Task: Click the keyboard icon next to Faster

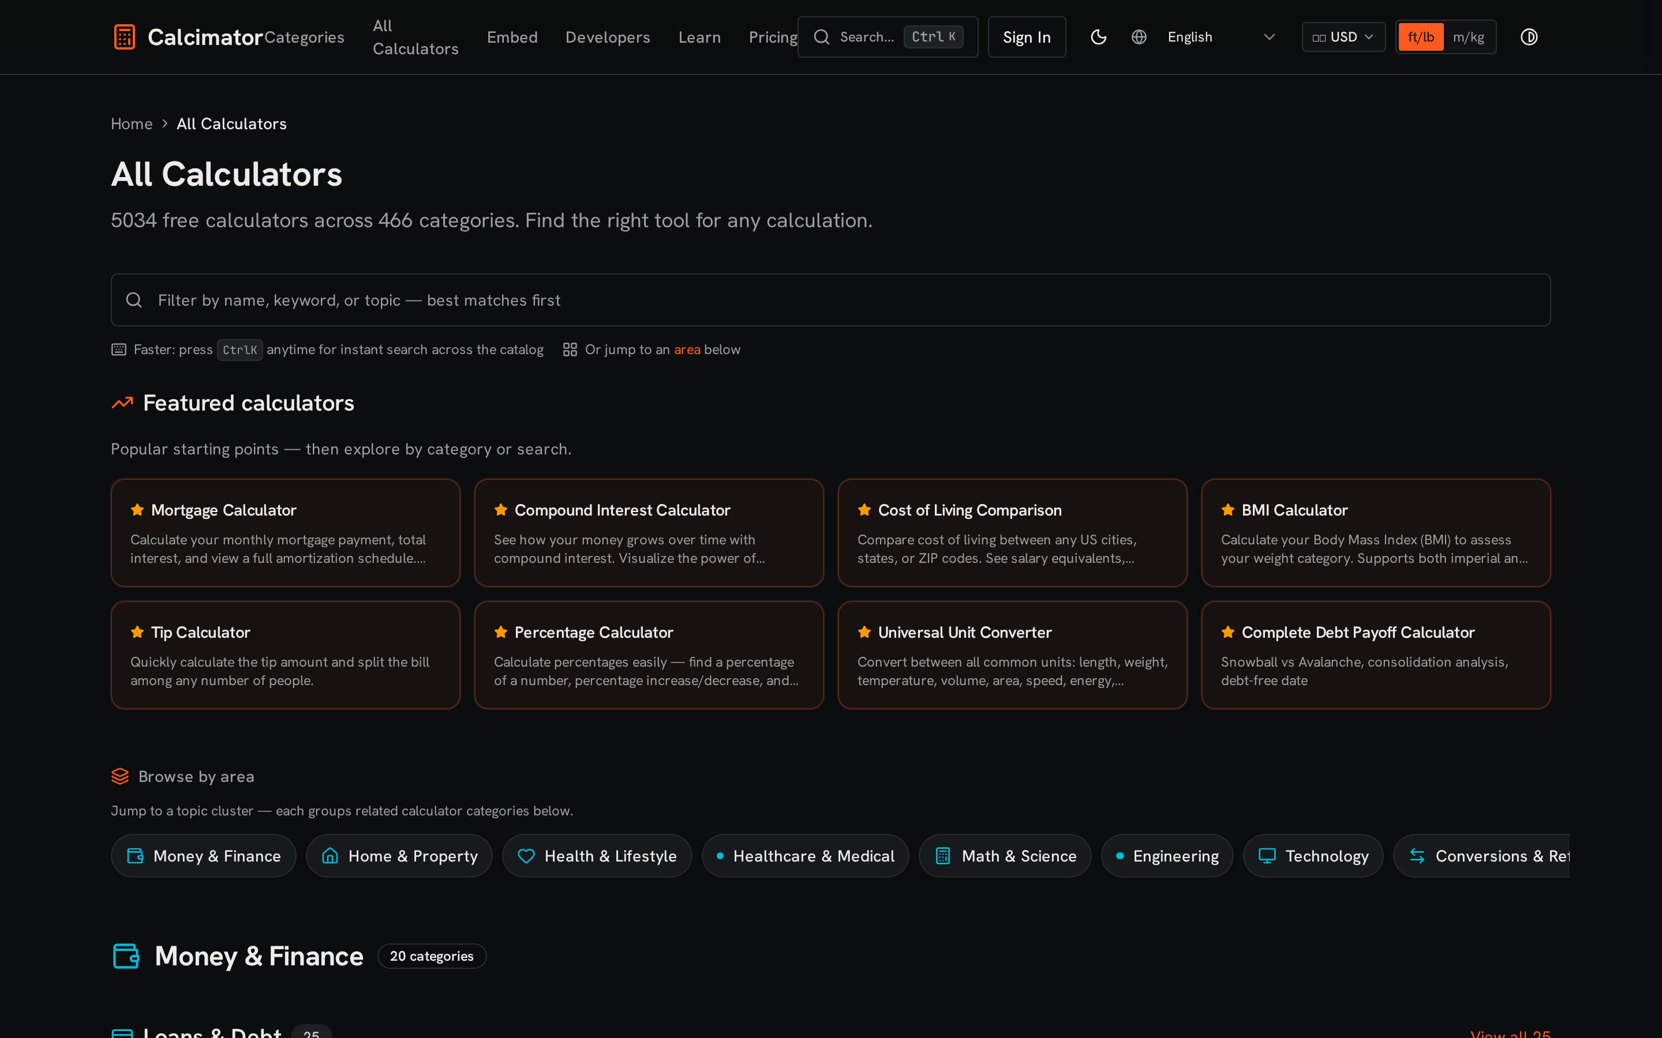Action: click(x=119, y=349)
